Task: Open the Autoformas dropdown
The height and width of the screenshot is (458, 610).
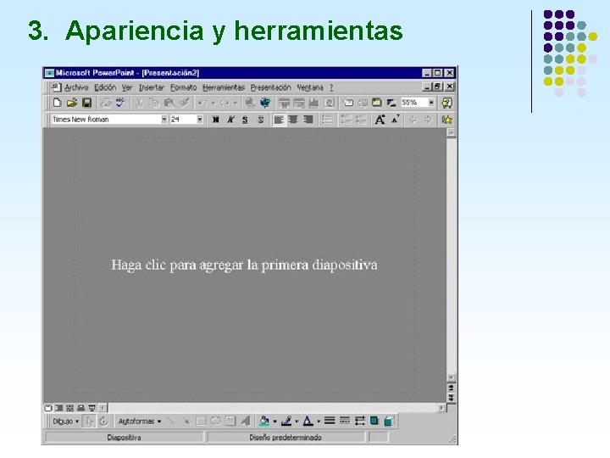Action: [x=139, y=421]
